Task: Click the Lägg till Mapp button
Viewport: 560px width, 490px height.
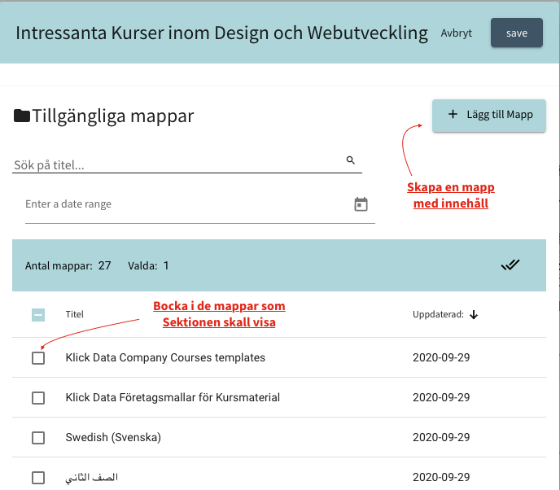Action: pyautogui.click(x=489, y=115)
